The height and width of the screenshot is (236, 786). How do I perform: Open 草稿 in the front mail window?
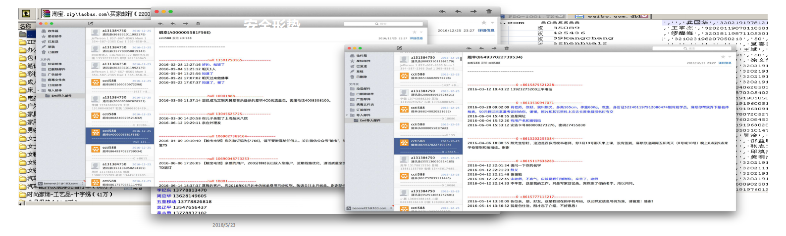click(360, 72)
